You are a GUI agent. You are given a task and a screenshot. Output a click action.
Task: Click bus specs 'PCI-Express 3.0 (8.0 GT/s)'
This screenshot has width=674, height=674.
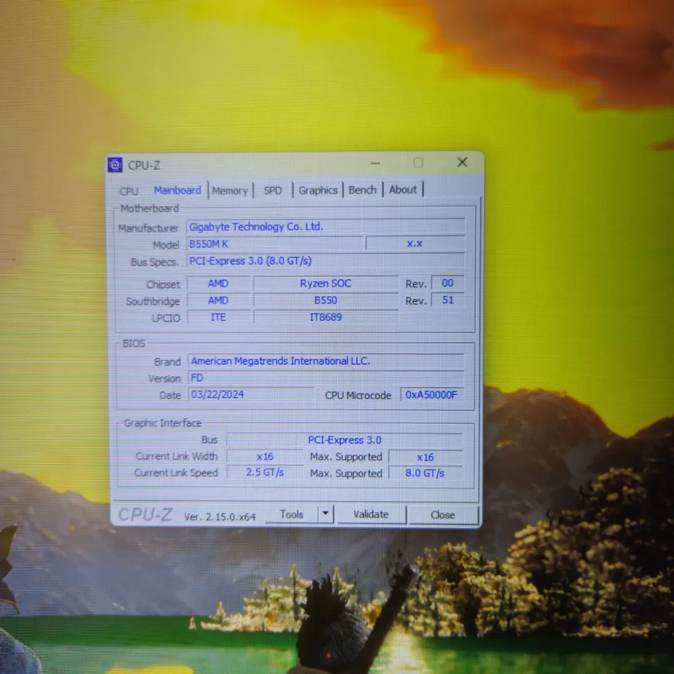pyautogui.click(x=251, y=261)
